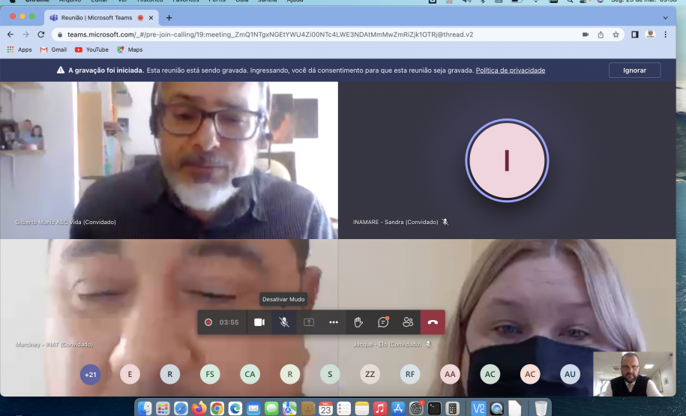
Task: Open Chrome's three-dot menu
Action: 666,34
